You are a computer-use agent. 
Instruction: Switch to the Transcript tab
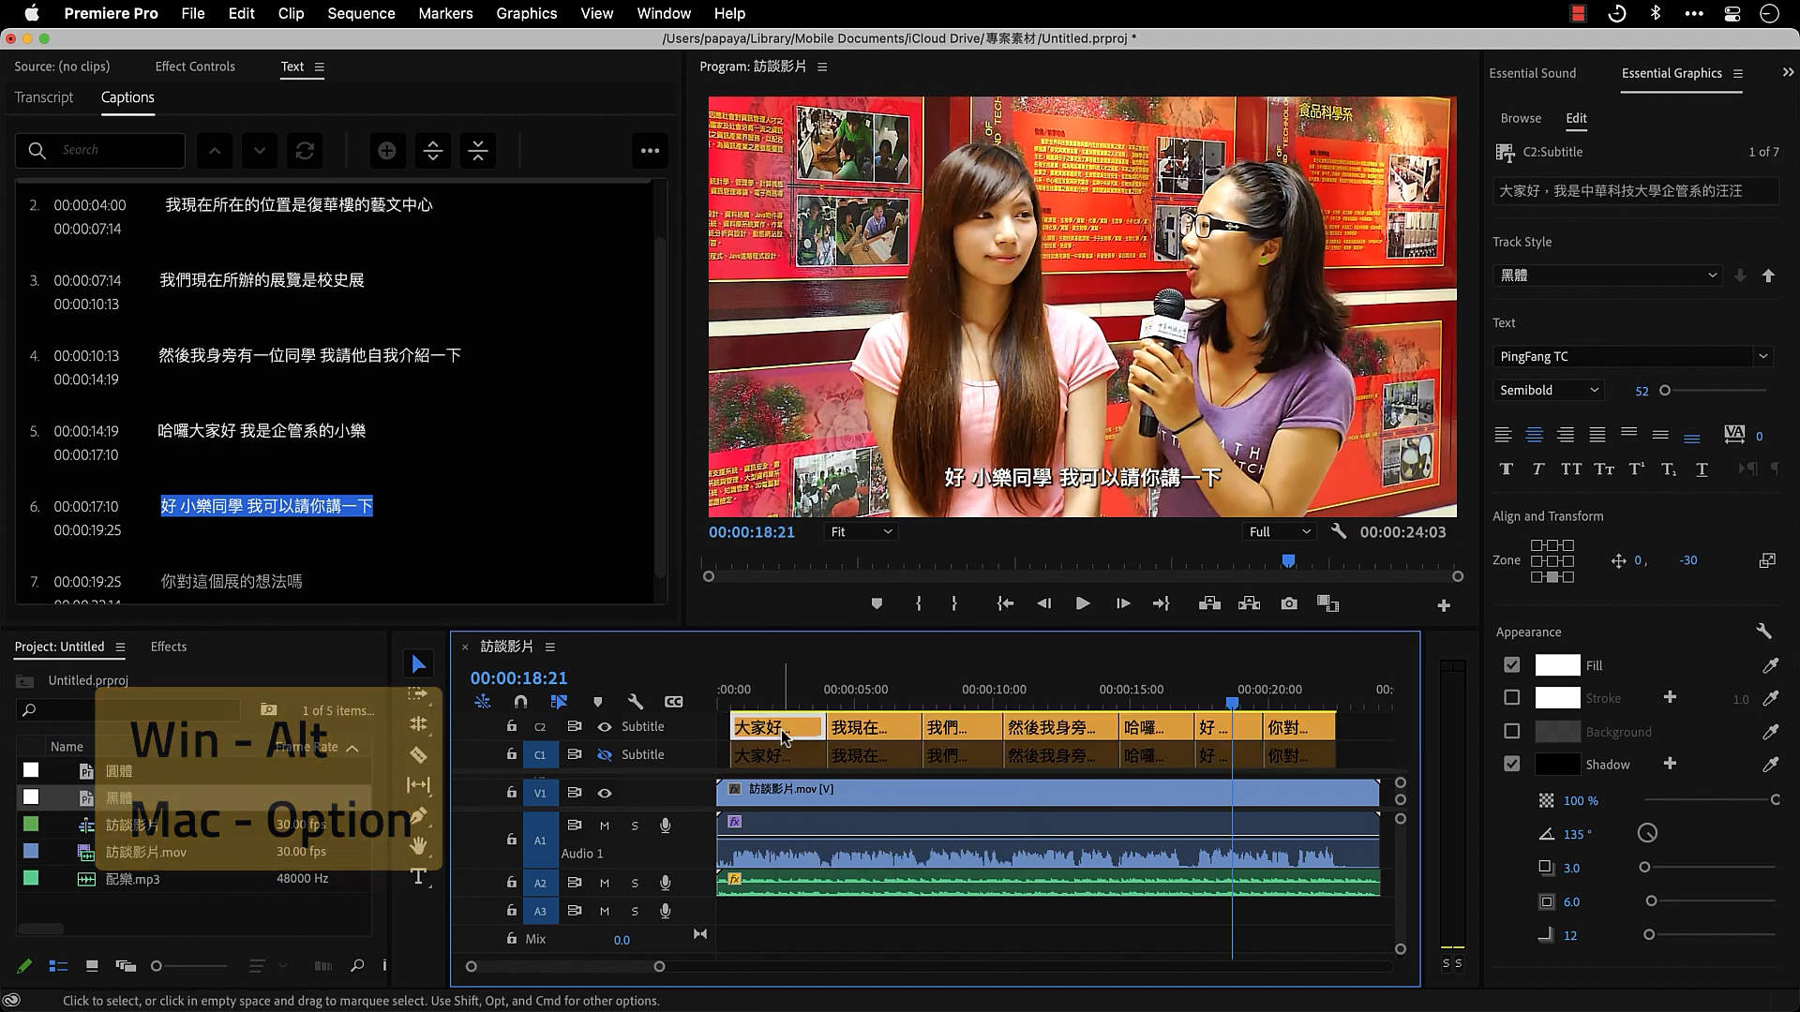pos(43,97)
